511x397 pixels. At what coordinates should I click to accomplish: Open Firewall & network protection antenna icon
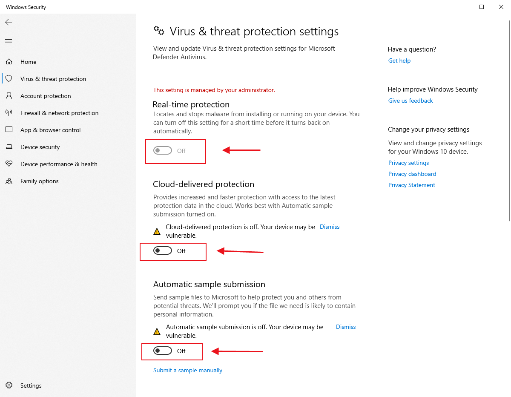click(x=9, y=113)
